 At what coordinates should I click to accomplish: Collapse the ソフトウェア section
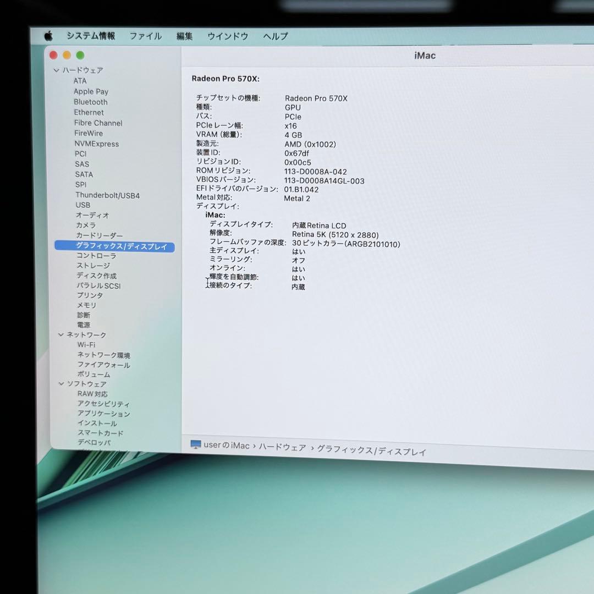tap(62, 384)
